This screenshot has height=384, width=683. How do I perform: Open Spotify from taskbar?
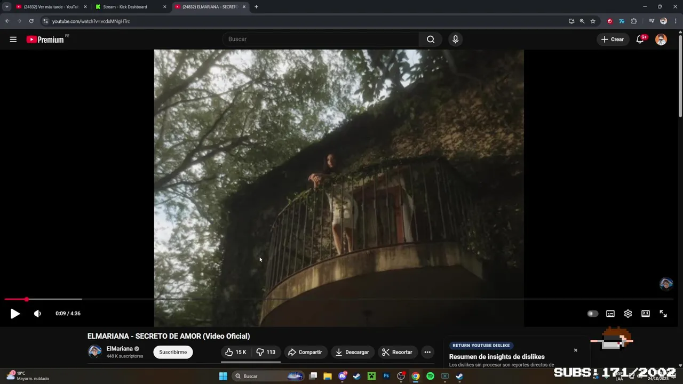pos(430,377)
